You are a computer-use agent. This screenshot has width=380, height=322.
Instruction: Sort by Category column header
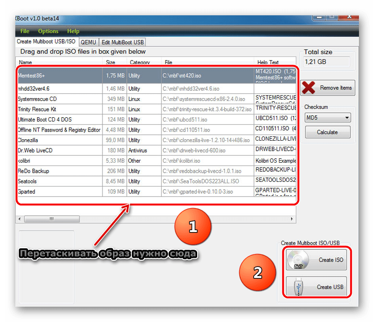(140, 62)
